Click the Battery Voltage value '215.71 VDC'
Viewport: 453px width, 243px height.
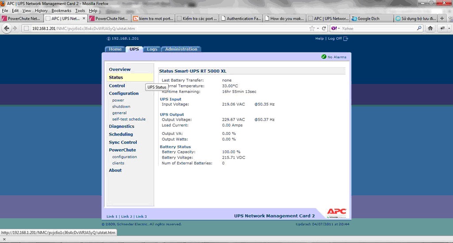(234, 158)
